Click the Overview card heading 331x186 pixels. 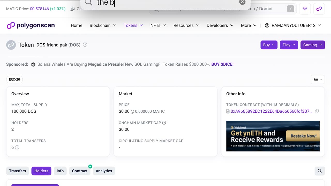click(x=20, y=94)
